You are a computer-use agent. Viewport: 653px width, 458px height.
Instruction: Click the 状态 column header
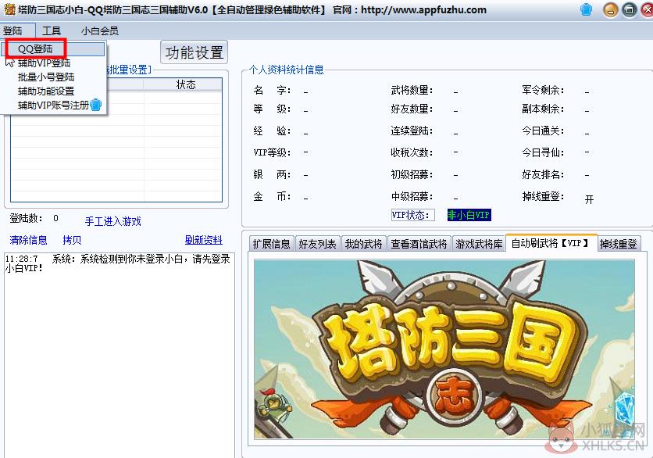[183, 84]
